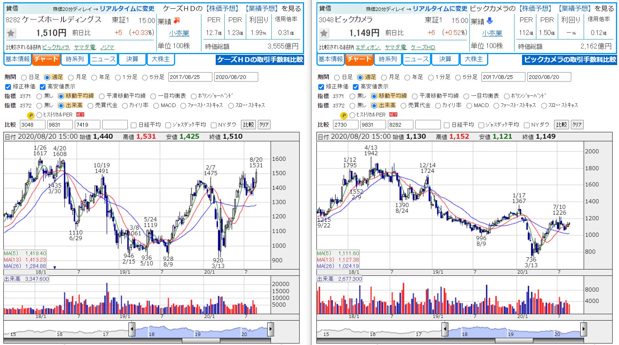Click the 比較 button in the ビックカメラ panel
619x345 pixels.
(561, 125)
